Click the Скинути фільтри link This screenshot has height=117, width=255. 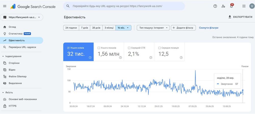[209, 28]
